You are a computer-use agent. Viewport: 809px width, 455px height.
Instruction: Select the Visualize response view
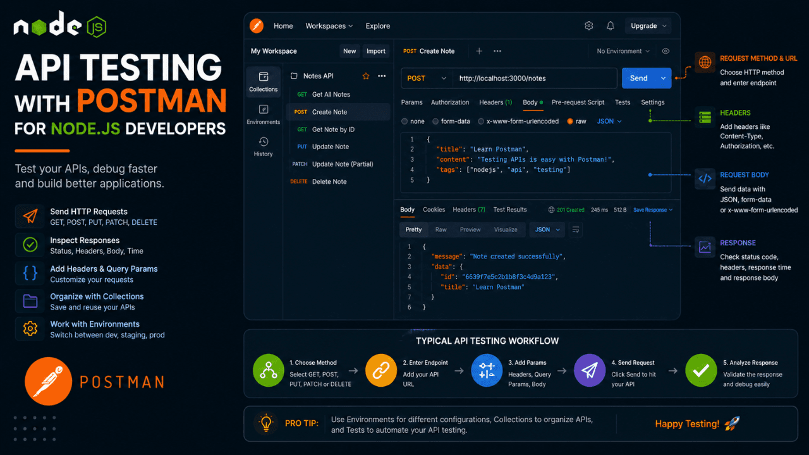[x=506, y=230]
